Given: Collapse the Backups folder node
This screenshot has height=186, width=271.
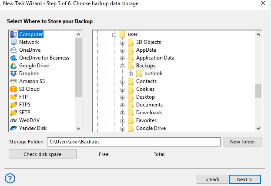Looking at the screenshot, I should click(x=123, y=66).
